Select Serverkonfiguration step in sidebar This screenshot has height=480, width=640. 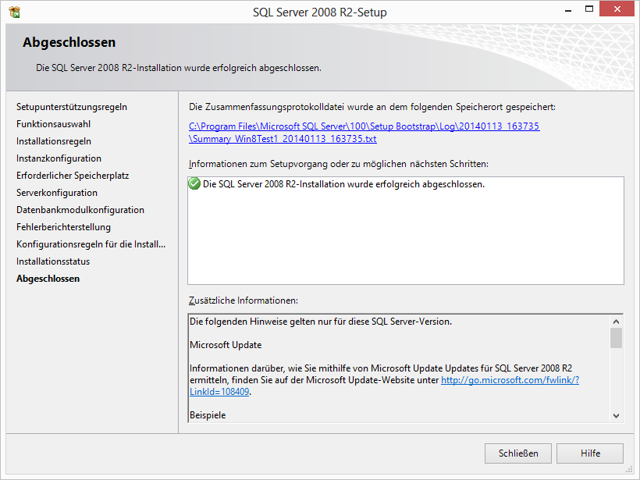coord(57,193)
